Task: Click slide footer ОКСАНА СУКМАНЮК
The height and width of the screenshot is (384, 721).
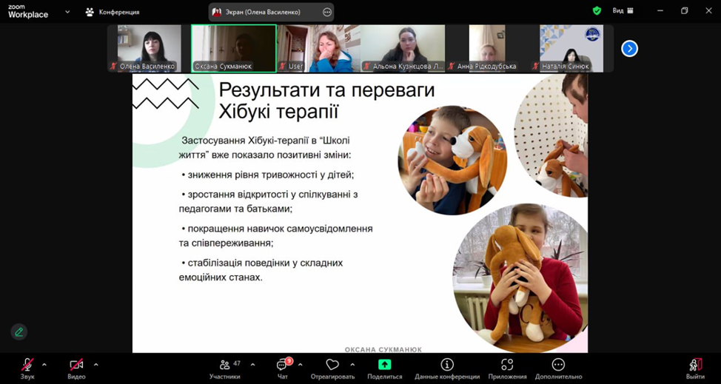Action: pyautogui.click(x=383, y=349)
